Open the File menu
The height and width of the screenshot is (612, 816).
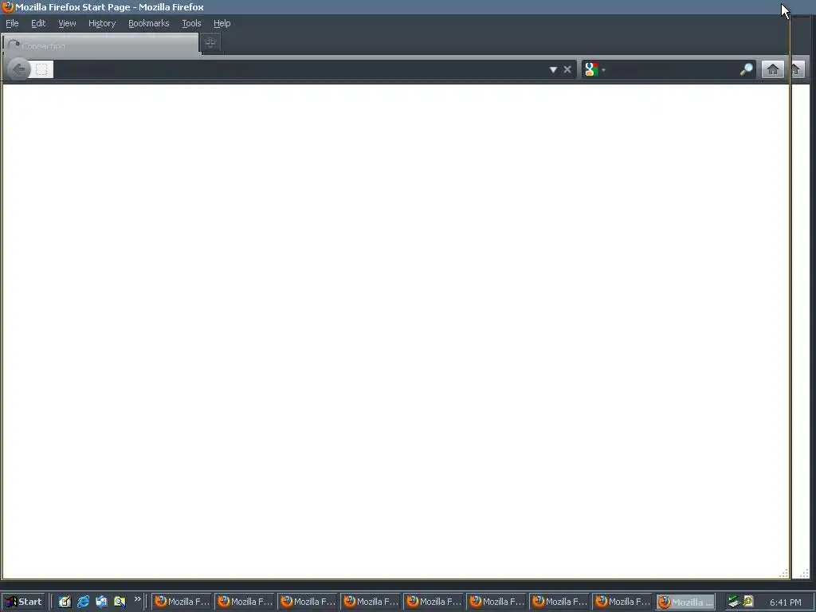[12, 23]
